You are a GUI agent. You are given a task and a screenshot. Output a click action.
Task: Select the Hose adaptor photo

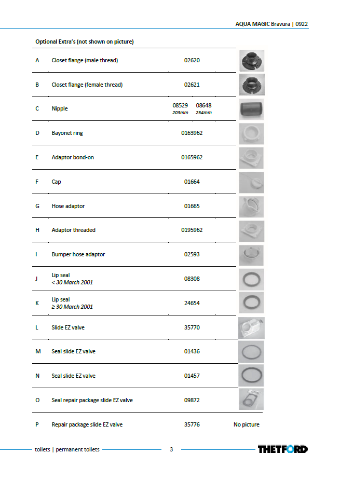tap(251, 207)
